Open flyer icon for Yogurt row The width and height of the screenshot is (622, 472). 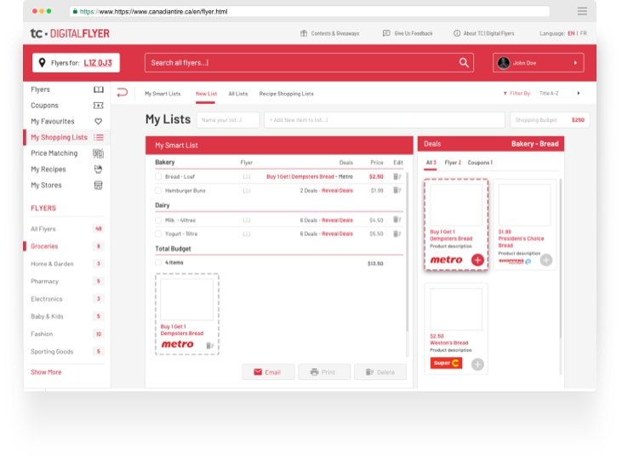(247, 234)
